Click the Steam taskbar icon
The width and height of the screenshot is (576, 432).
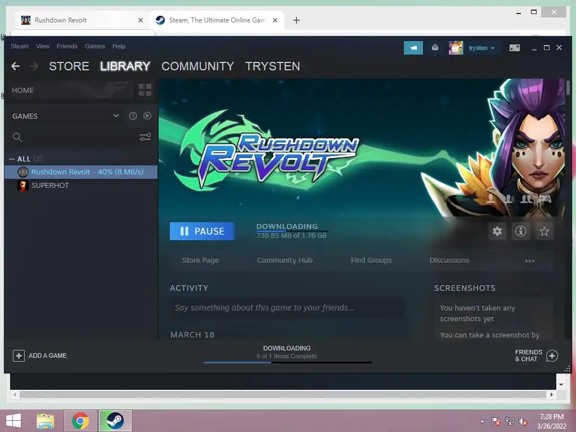115,421
